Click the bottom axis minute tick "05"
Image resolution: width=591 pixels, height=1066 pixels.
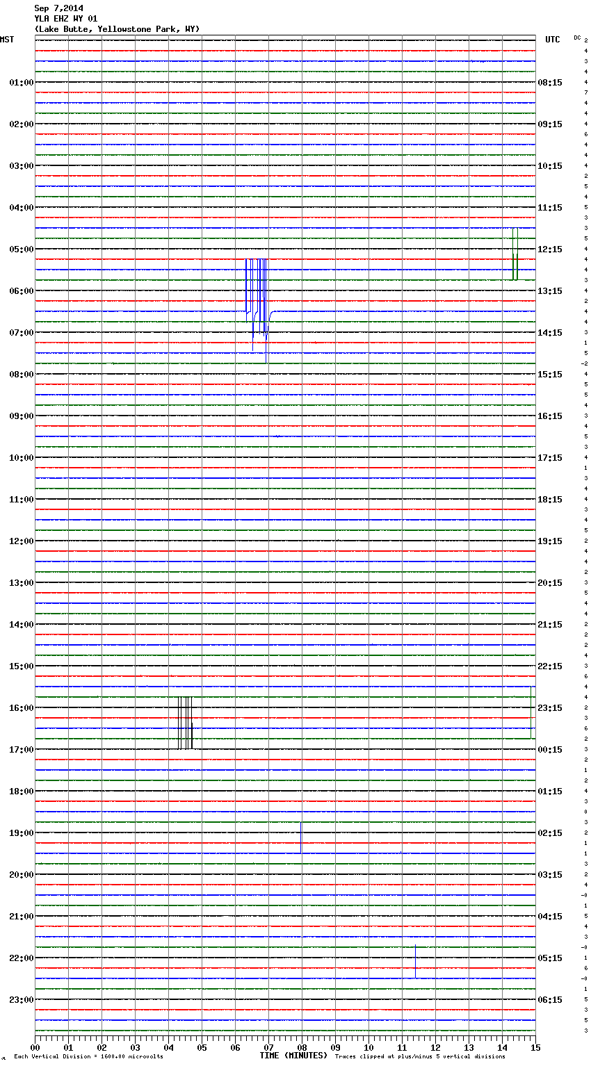pos(202,1047)
